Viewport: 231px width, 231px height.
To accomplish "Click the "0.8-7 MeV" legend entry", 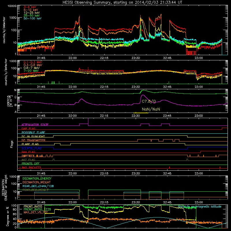I will [x=32, y=68].
